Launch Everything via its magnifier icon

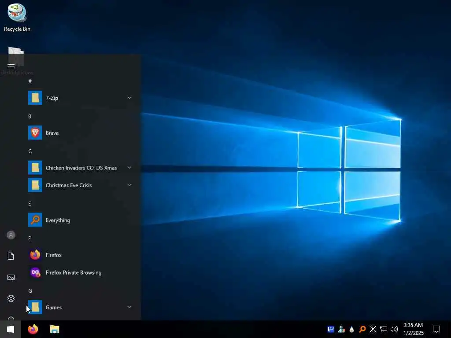pyautogui.click(x=35, y=220)
